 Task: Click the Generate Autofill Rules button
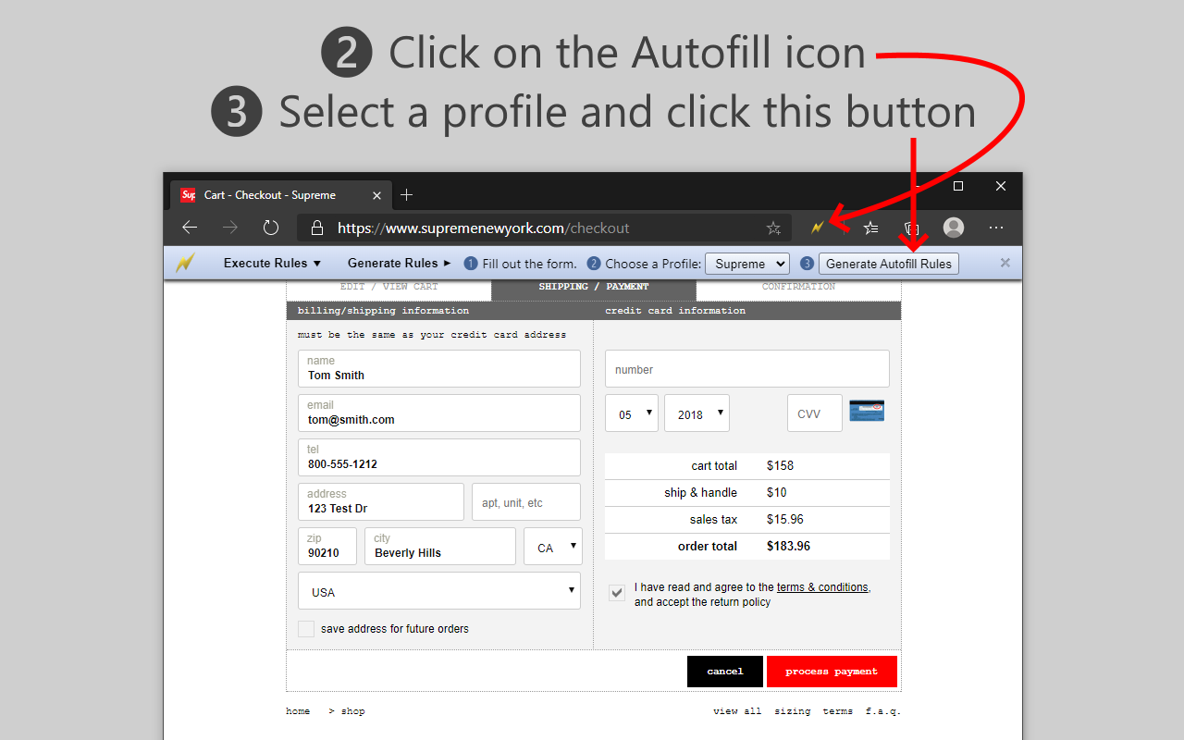coord(888,263)
